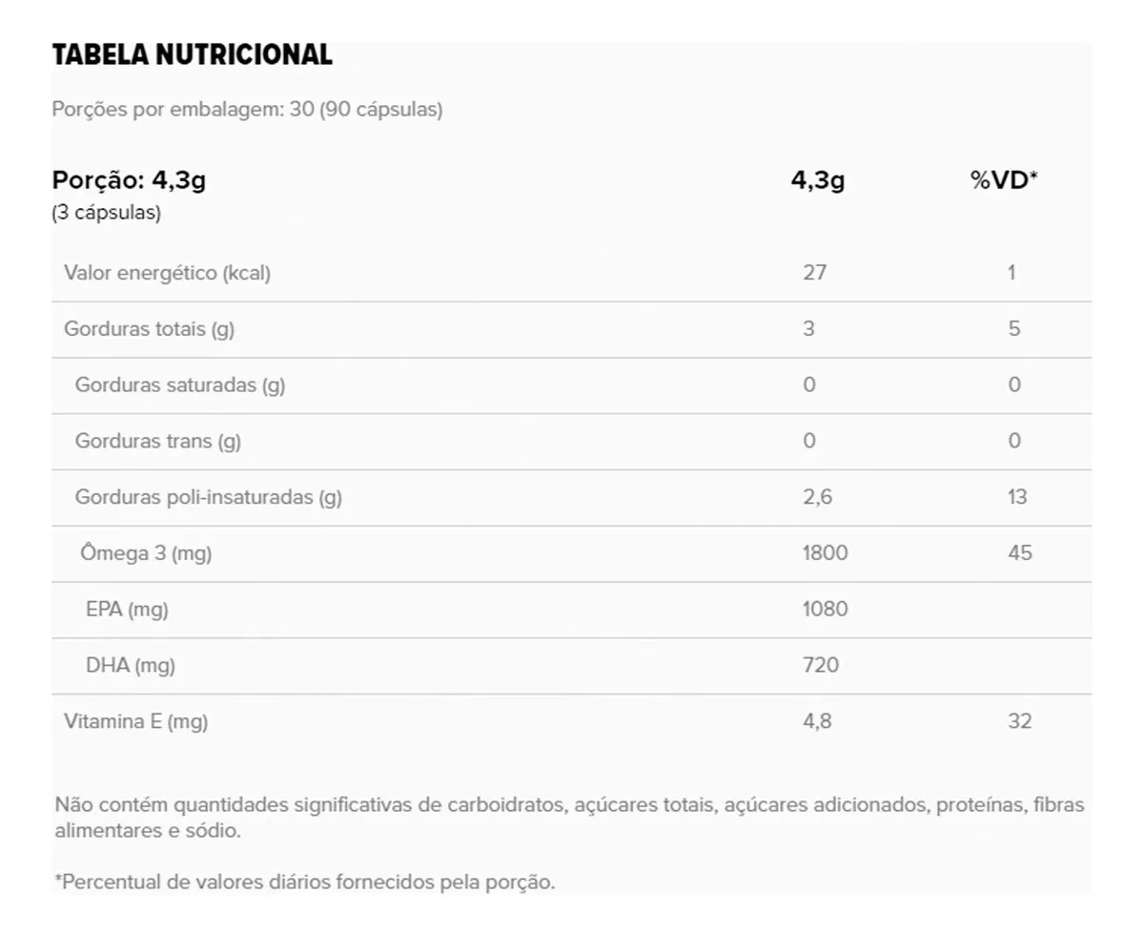Click the %VD* column header
Image resolution: width=1144 pixels, height=936 pixels.
pos(1004,180)
